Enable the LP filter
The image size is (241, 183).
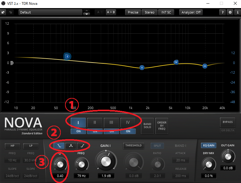[x=31, y=146]
